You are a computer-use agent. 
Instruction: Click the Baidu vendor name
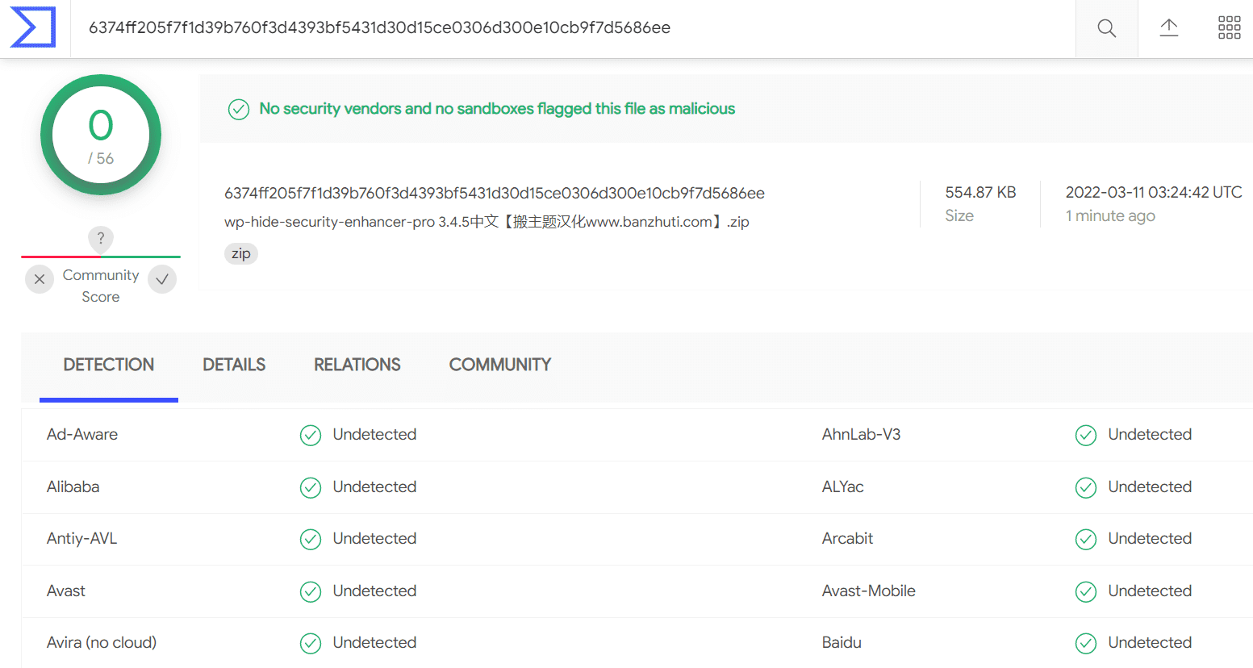842,642
